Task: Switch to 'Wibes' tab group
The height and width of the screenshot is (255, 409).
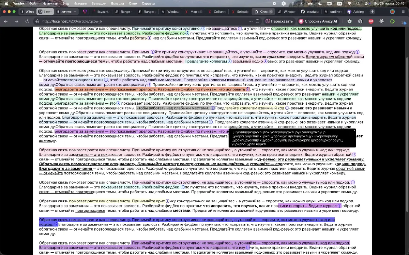Action: [x=28, y=12]
